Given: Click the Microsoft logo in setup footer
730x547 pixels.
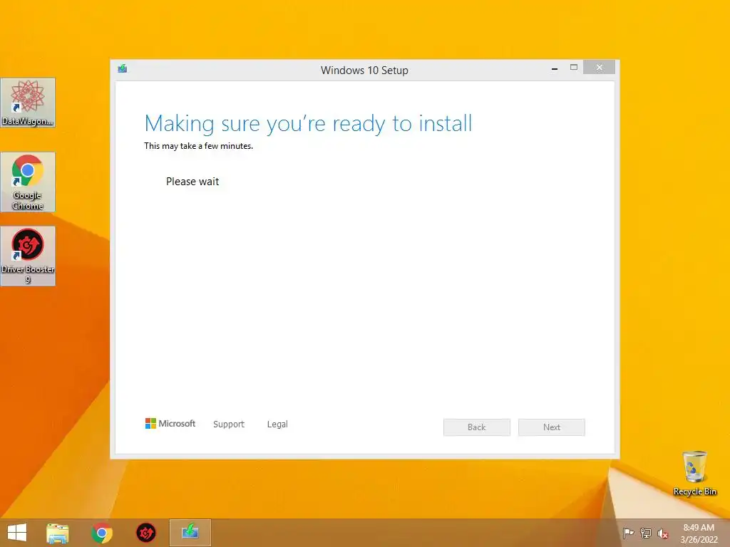Looking at the screenshot, I should 170,424.
